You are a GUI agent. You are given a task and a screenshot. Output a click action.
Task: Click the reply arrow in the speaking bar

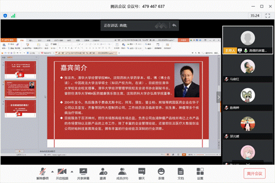click(x=174, y=25)
